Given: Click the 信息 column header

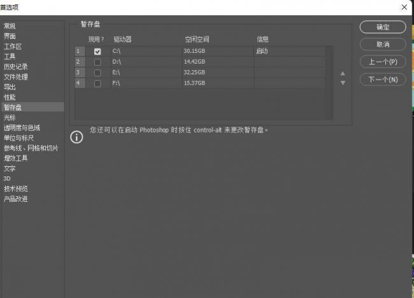Looking at the screenshot, I should click(x=262, y=39).
